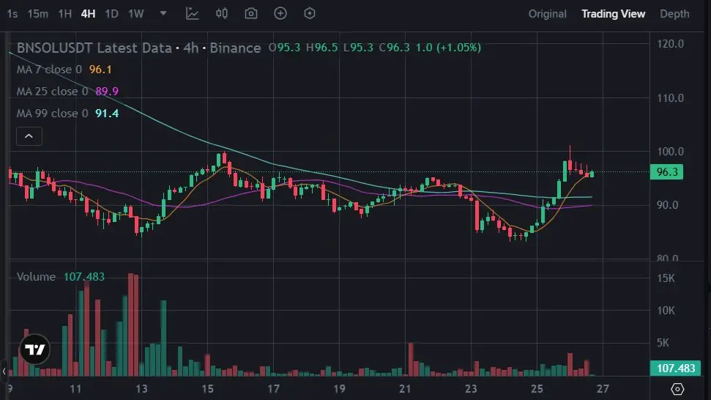Image resolution: width=711 pixels, height=400 pixels.
Task: Select the 1W timeframe
Action: click(136, 14)
